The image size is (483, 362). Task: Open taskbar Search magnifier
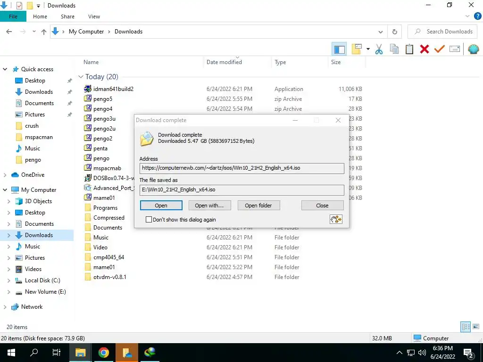click(x=34, y=353)
